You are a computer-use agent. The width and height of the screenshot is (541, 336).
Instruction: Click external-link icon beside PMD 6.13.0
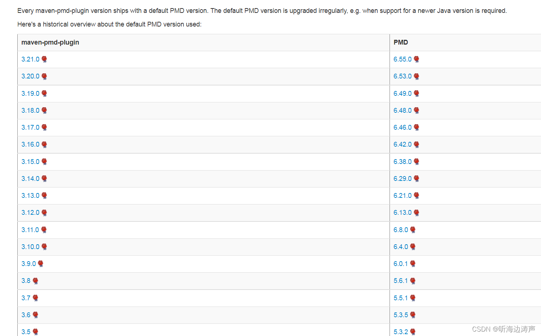tap(416, 213)
